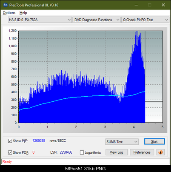Screen dimensions: 171x172
Task: Click the PIE value 7269288
Action: coord(39,140)
